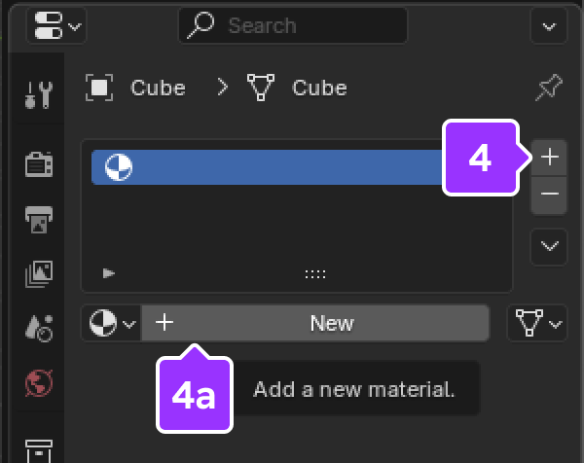Open the Tool properties tab
The width and height of the screenshot is (584, 463).
click(39, 94)
